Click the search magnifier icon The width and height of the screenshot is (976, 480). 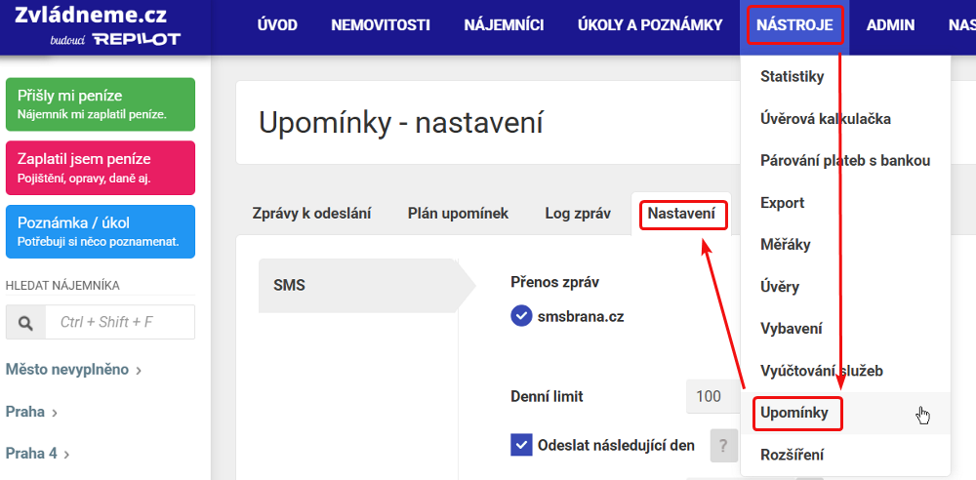(25, 322)
